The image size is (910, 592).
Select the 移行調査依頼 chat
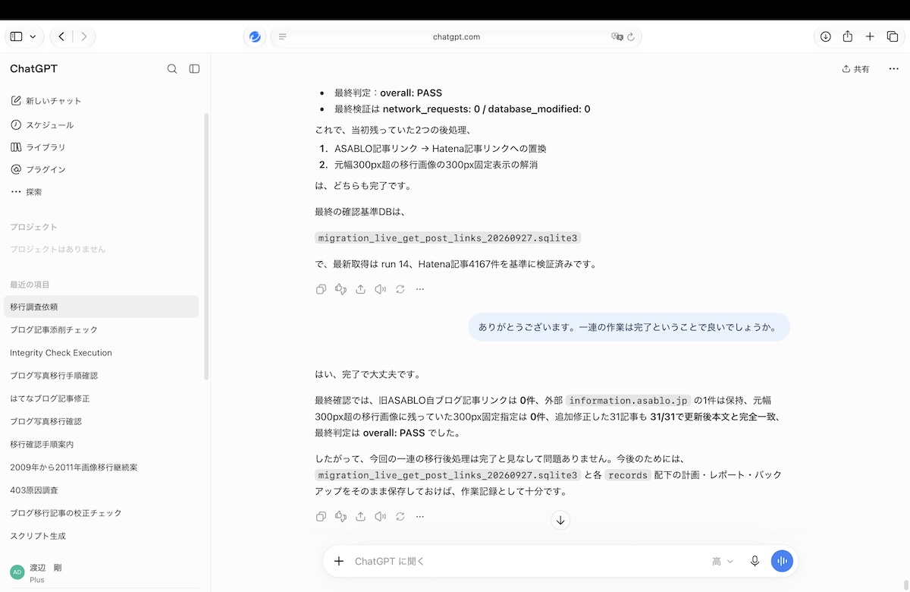(x=102, y=307)
